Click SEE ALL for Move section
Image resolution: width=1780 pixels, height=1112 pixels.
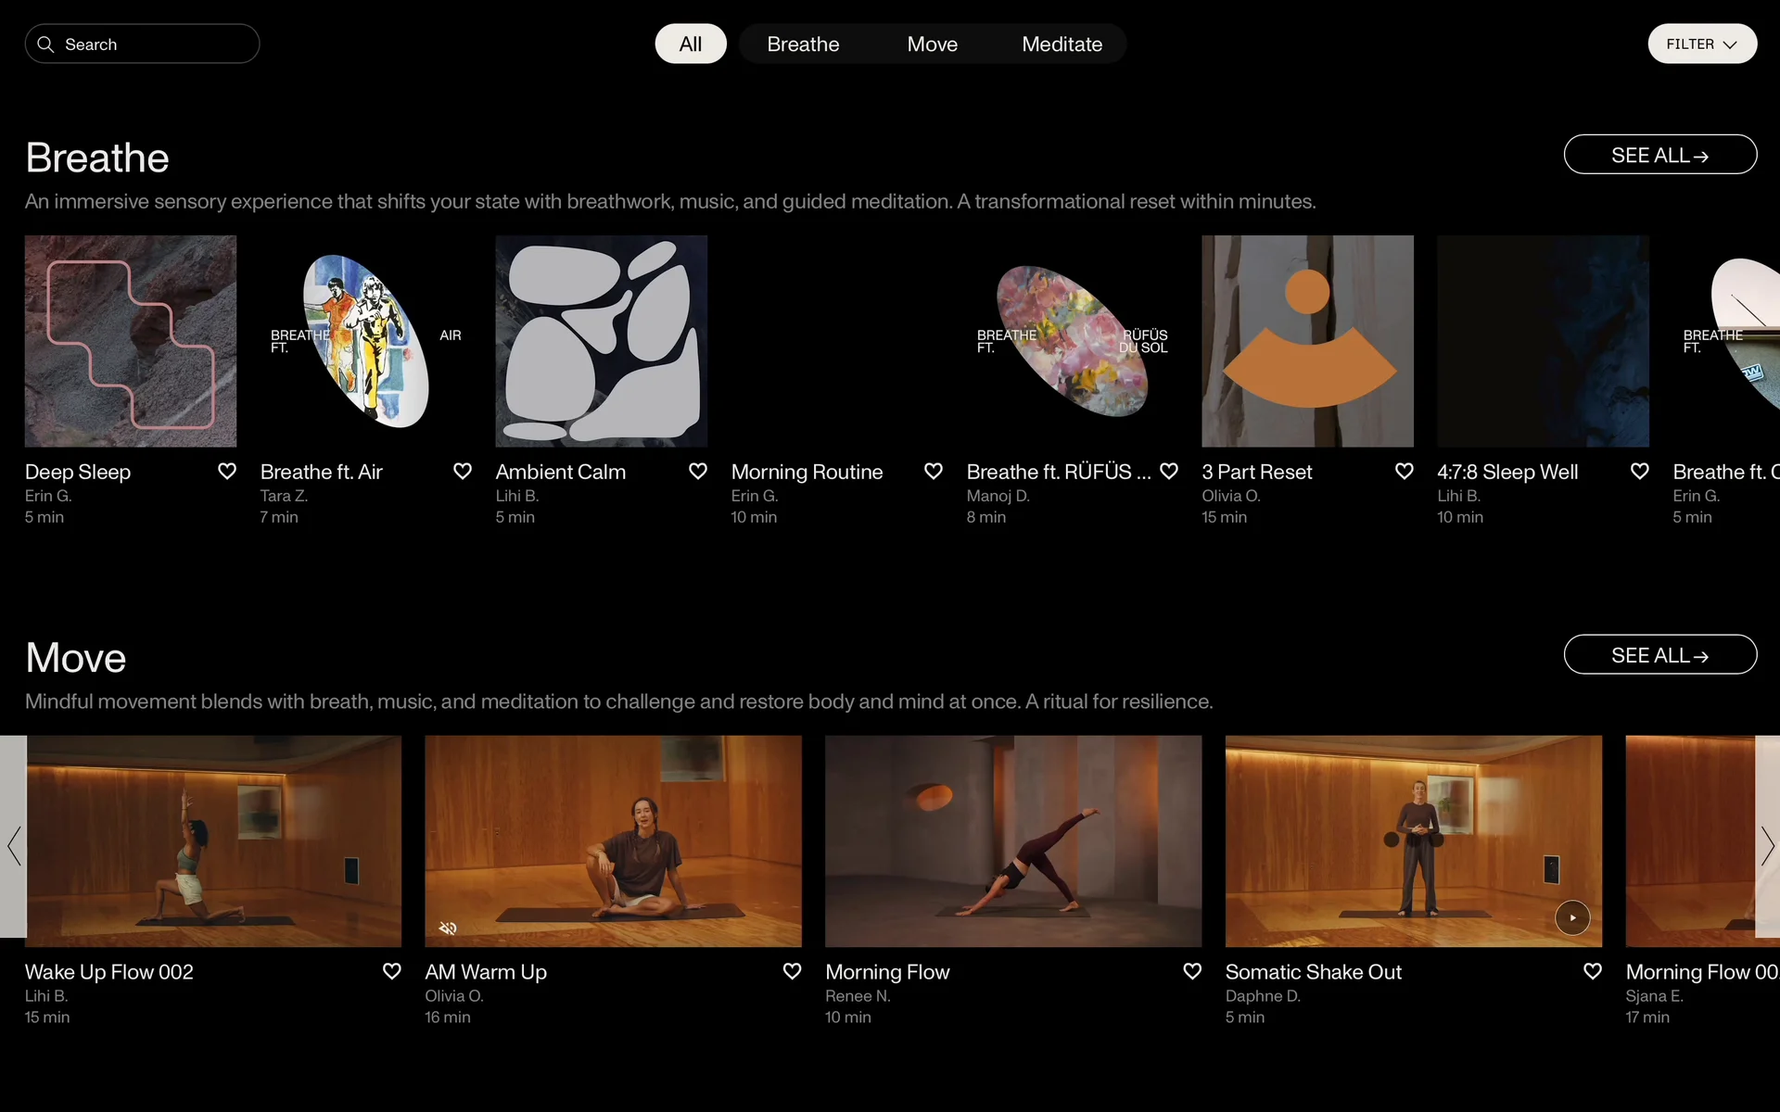(1659, 655)
